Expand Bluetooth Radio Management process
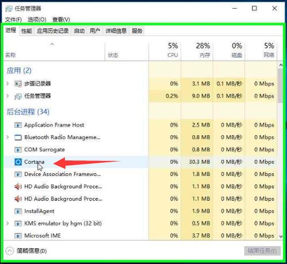 (x=7, y=137)
